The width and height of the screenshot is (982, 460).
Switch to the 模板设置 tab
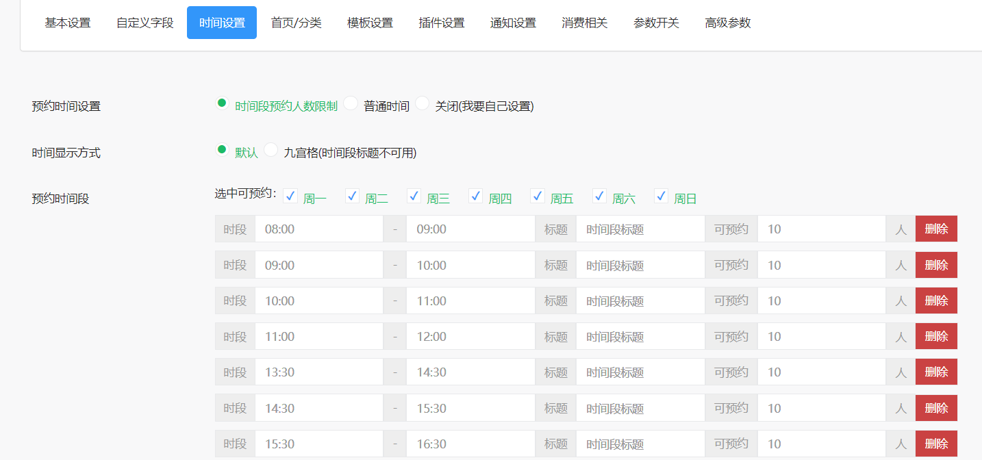370,22
